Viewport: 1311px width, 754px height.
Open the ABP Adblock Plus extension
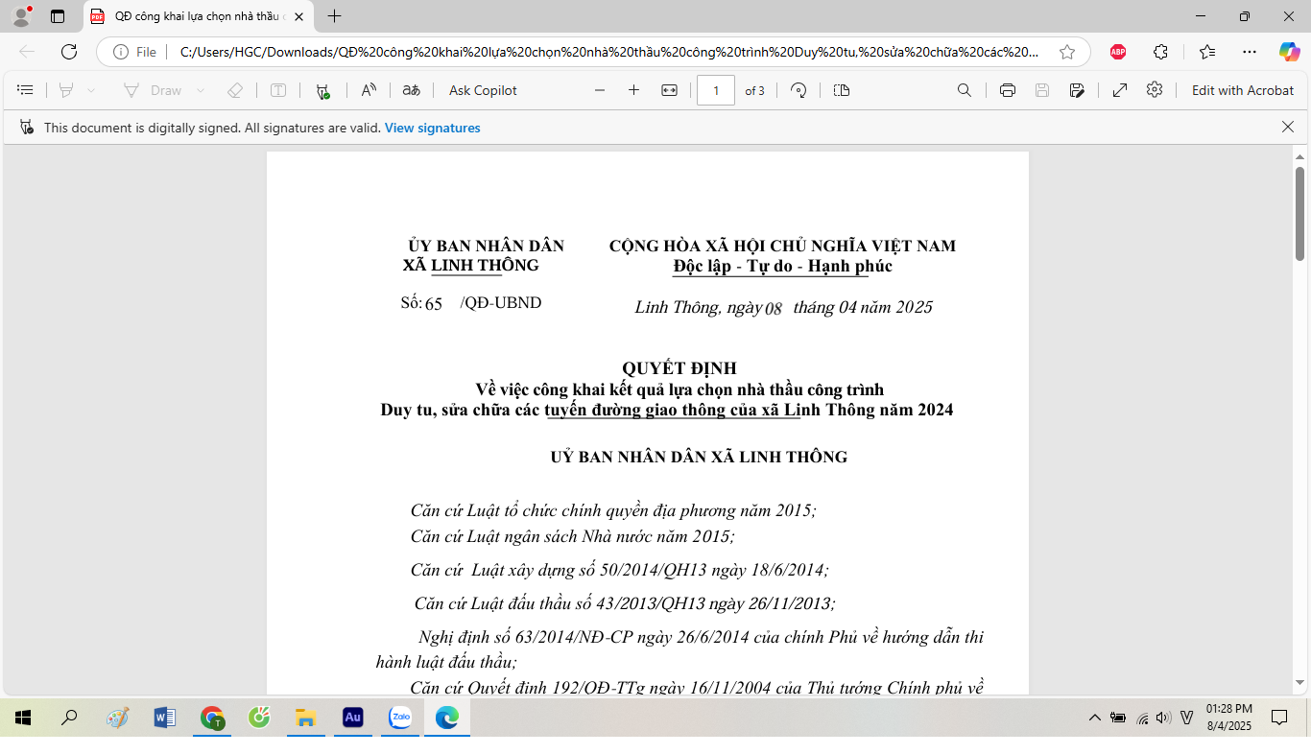(x=1118, y=52)
